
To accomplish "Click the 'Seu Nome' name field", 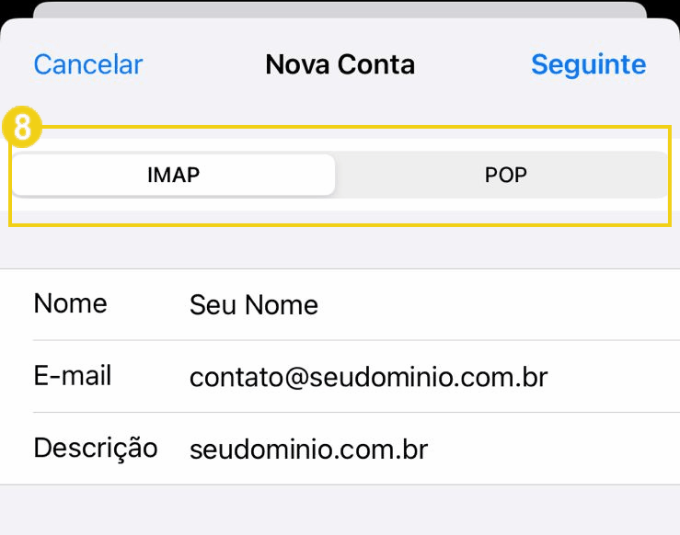I will [x=254, y=305].
